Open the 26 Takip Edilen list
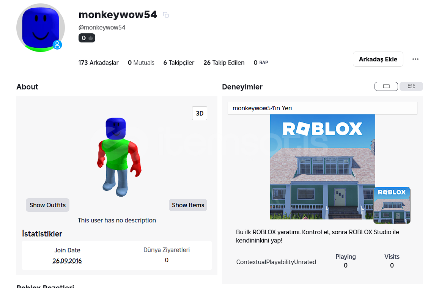This screenshot has height=288, width=428. pyautogui.click(x=224, y=63)
